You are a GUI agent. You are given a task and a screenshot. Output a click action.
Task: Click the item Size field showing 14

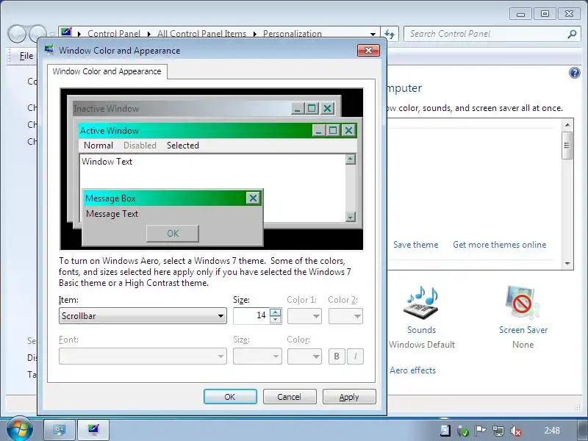coord(251,316)
